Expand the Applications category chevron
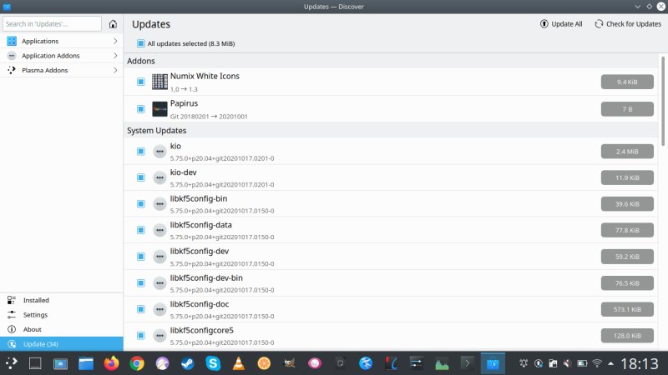This screenshot has height=375, width=668. 115,41
